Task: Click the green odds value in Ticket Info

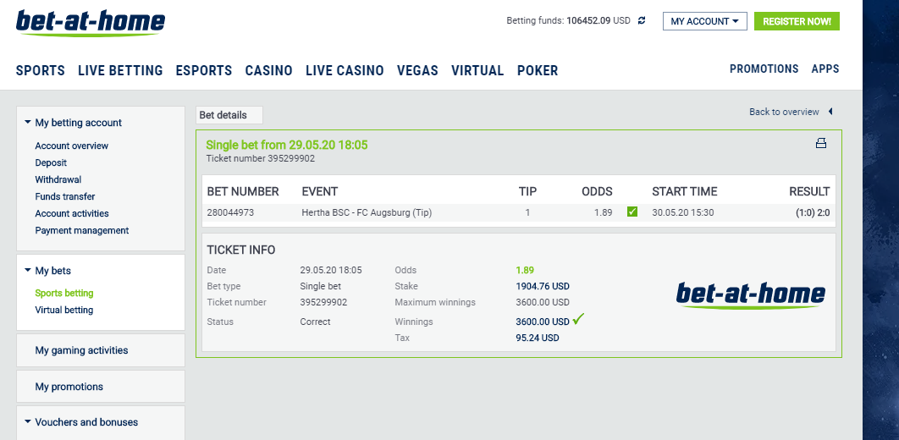Action: (x=525, y=270)
